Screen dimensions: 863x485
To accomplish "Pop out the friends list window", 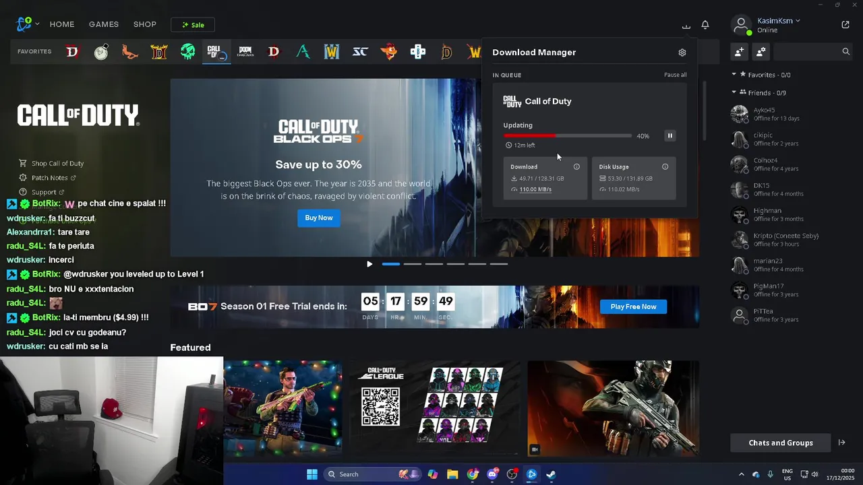I will click(845, 25).
